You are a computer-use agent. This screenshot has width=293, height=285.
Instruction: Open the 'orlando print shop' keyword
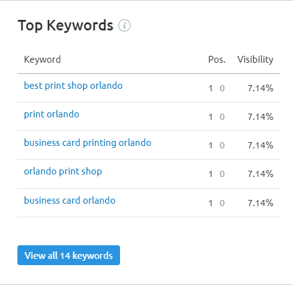(63, 171)
